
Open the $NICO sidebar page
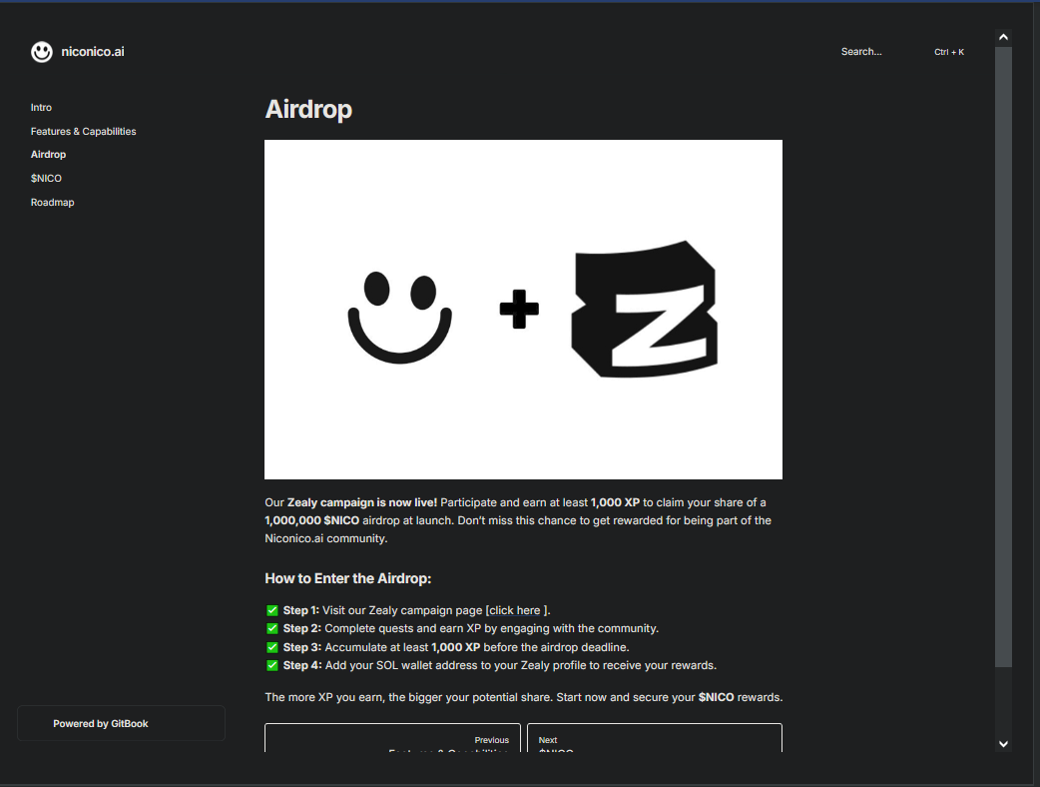pyautogui.click(x=46, y=179)
